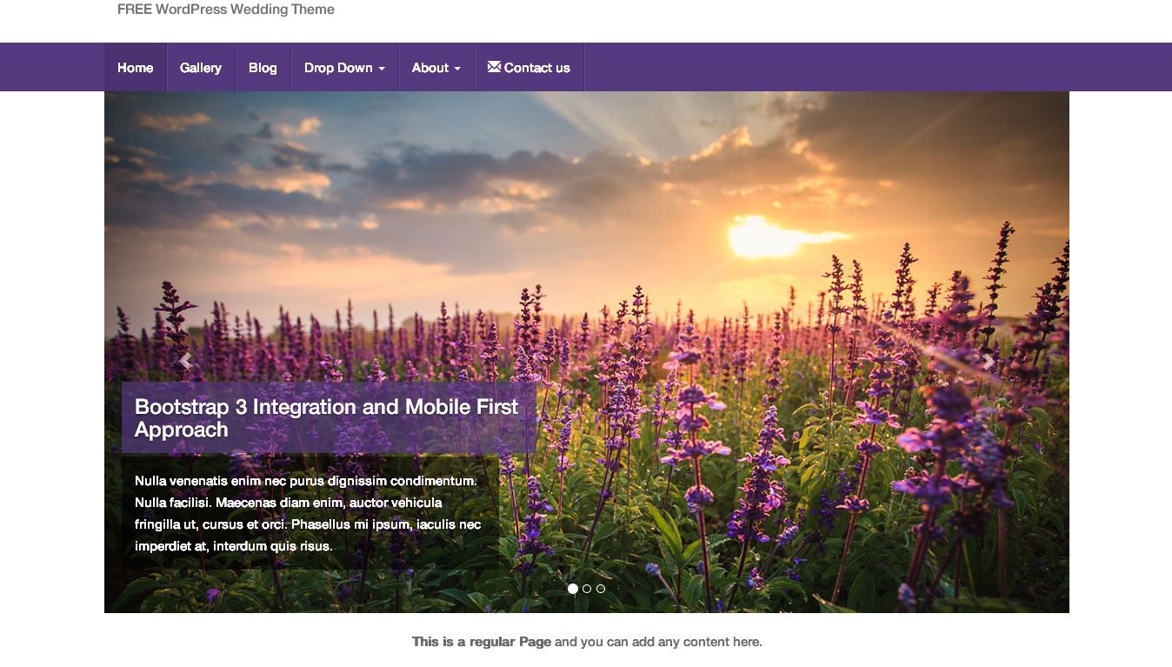Open the Gallery navigation item
This screenshot has width=1172, height=667.
click(201, 68)
